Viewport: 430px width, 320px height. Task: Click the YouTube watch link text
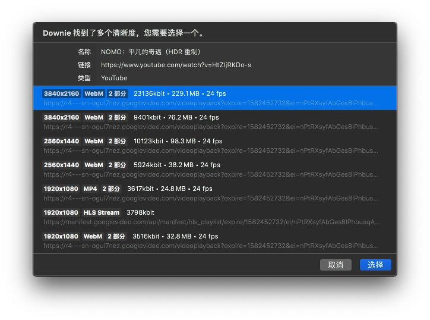pyautogui.click(x=176, y=65)
